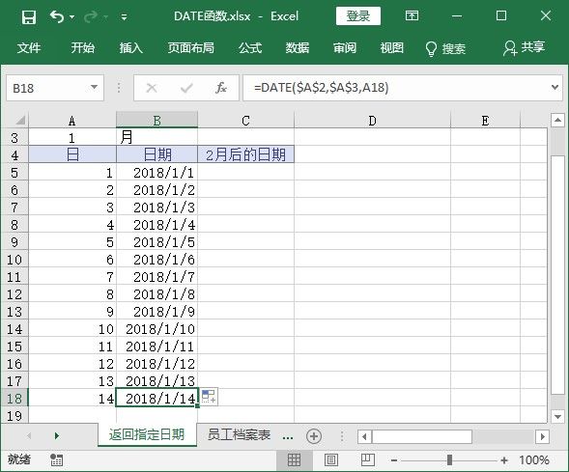Select row 18 header

[x=14, y=399]
